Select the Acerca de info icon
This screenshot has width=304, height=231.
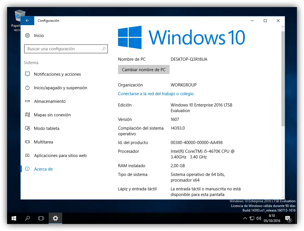[x=27, y=169]
